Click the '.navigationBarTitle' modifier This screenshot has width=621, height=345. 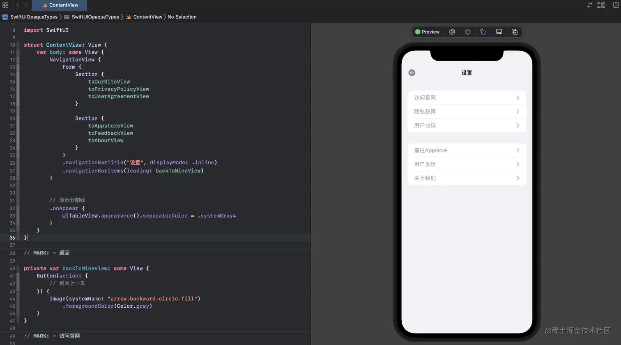(x=93, y=163)
